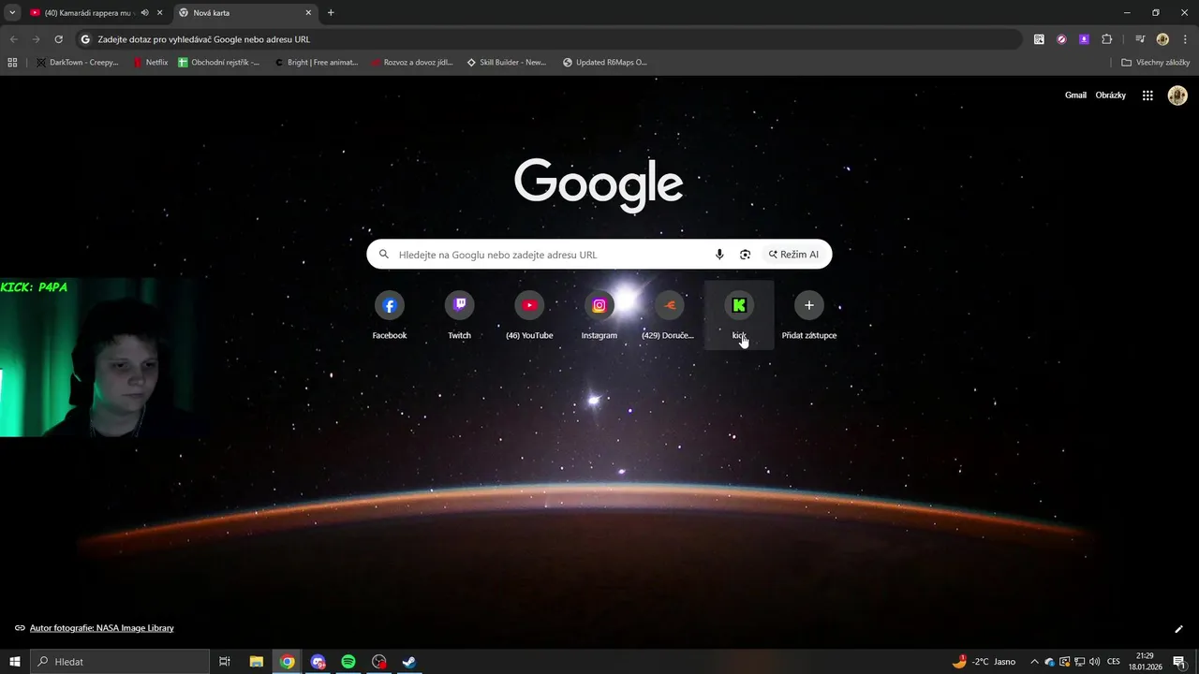This screenshot has height=674, width=1199.
Task: Expand the tab search dropdown
Action: [x=12, y=13]
